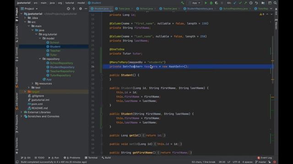Locate opened file target icon in Project panel
This screenshot has width=293, height=164.
pos(68,9)
